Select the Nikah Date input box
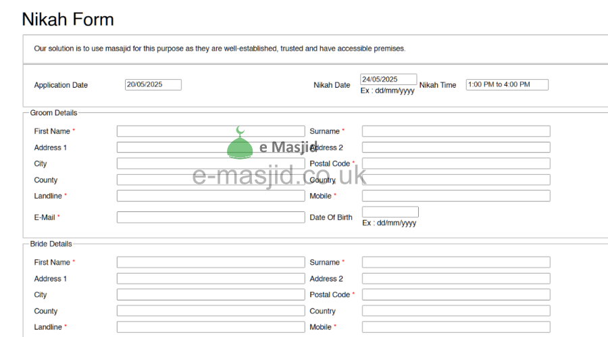608x337 pixels. (388, 80)
